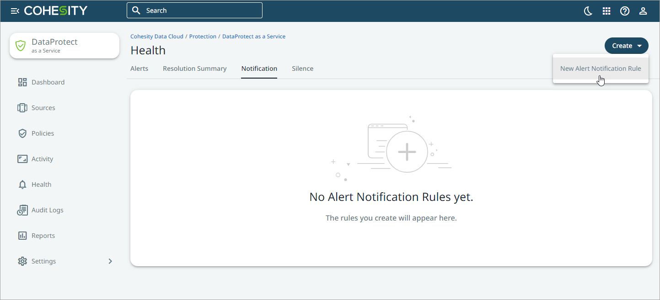Collapse the sidebar with the hamburger icon
The width and height of the screenshot is (660, 300).
tap(15, 11)
